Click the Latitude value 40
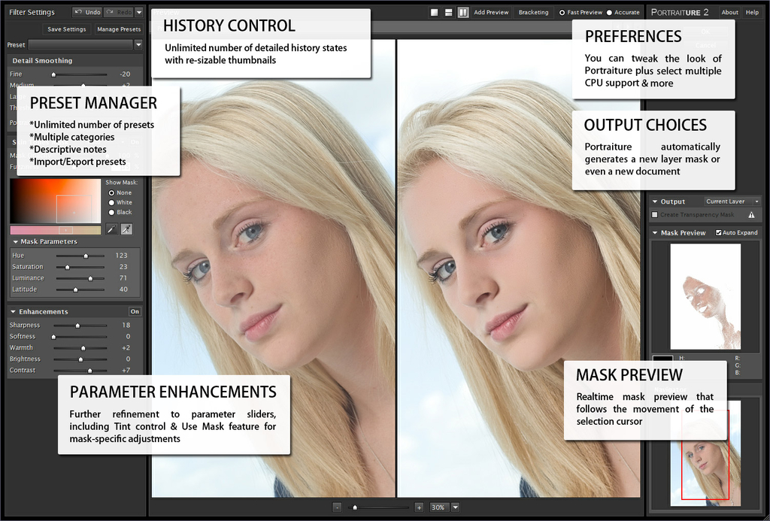 click(123, 289)
